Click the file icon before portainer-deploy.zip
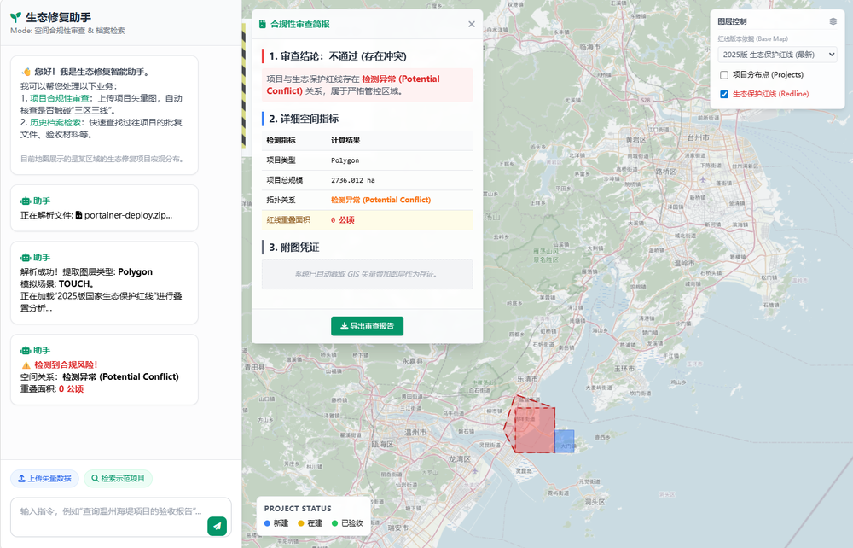 coord(78,215)
